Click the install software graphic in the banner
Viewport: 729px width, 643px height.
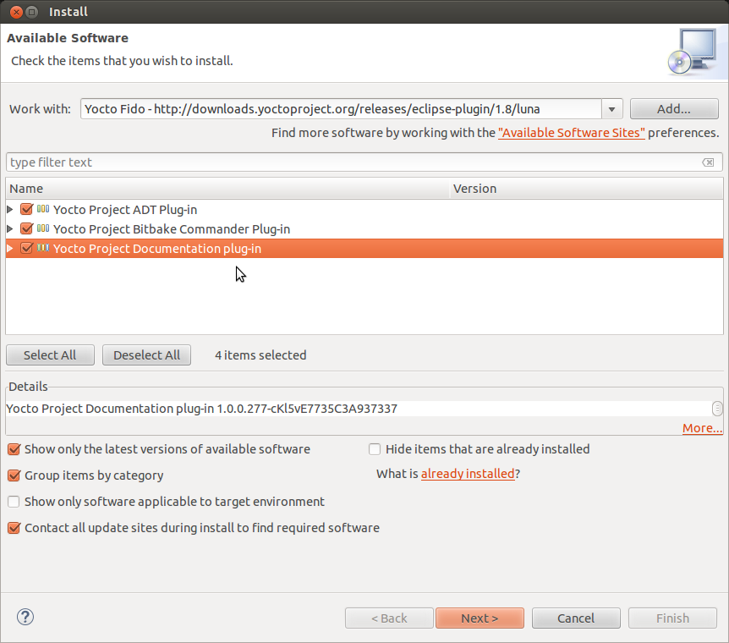(695, 52)
